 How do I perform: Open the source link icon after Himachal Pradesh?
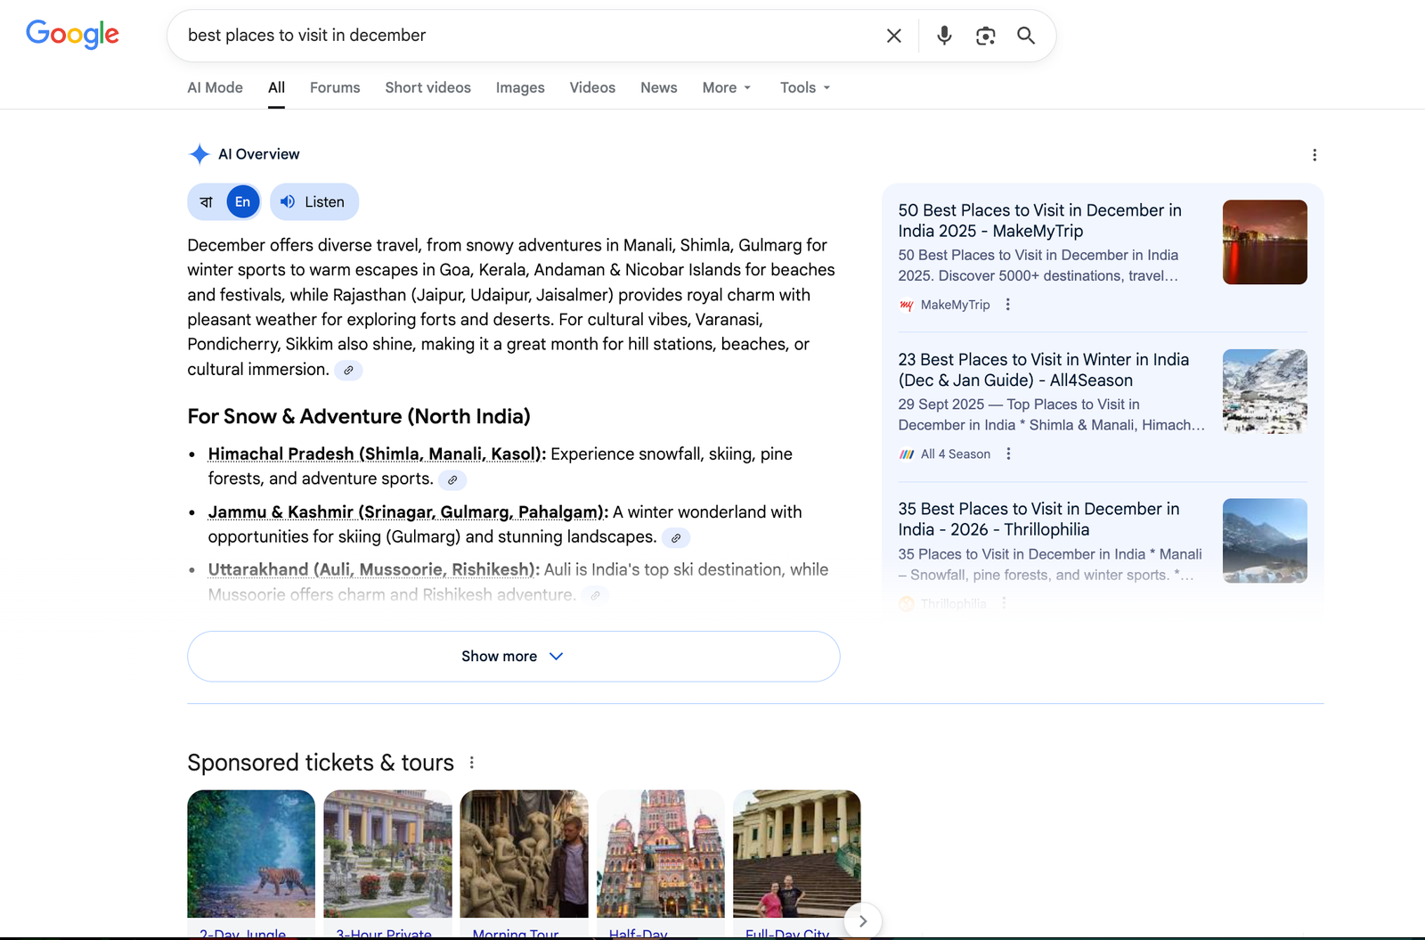452,479
